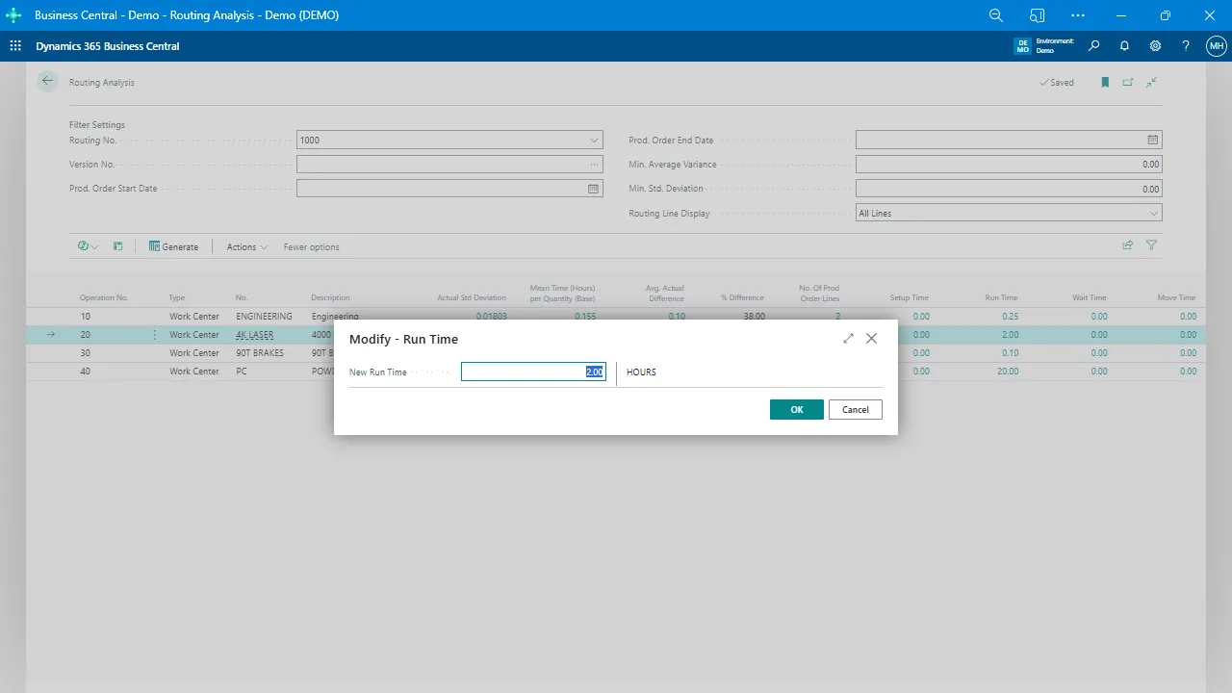1232x693 pixels.
Task: Run Generate from the toolbar
Action: tap(173, 246)
